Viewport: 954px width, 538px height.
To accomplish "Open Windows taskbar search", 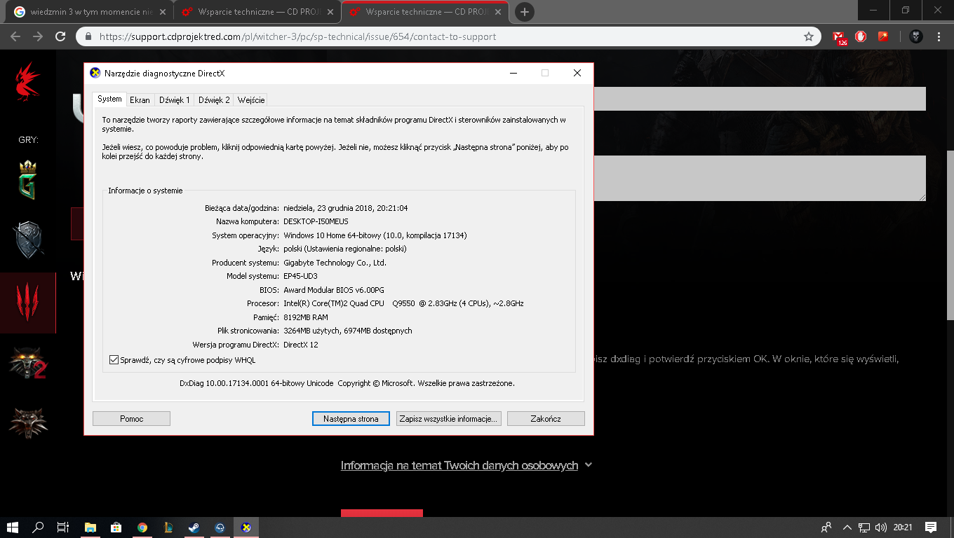I will [x=39, y=527].
